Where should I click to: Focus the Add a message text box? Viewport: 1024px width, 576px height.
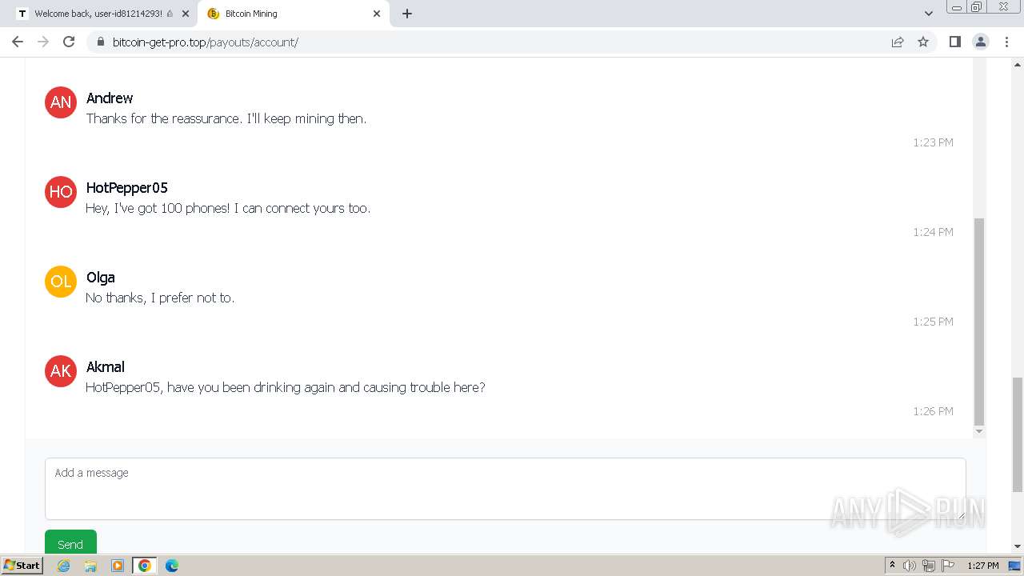[x=506, y=489]
